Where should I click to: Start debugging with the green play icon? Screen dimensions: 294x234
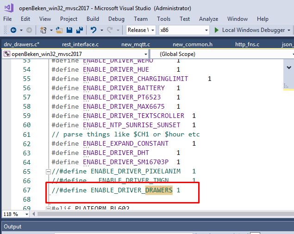(217, 30)
